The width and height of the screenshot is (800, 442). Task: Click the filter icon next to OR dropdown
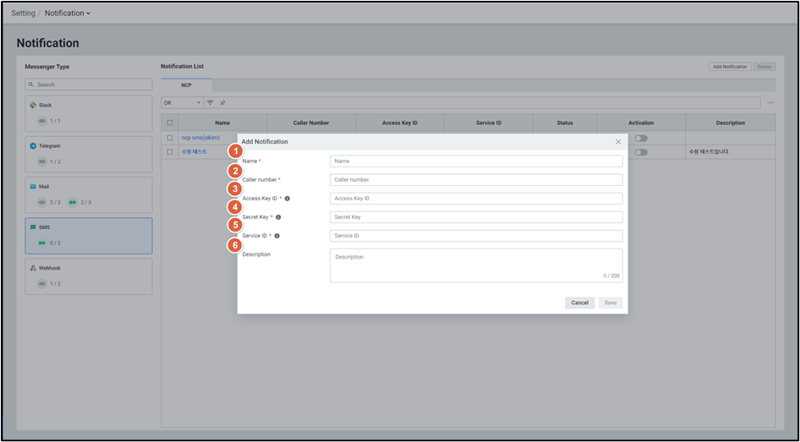click(211, 102)
